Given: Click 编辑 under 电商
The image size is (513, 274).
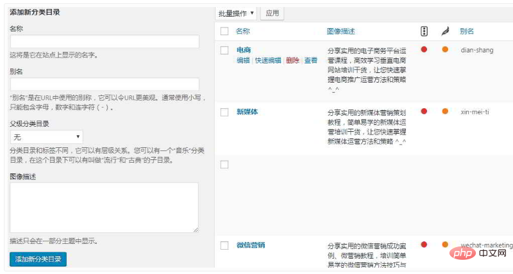Looking at the screenshot, I should 243,60.
